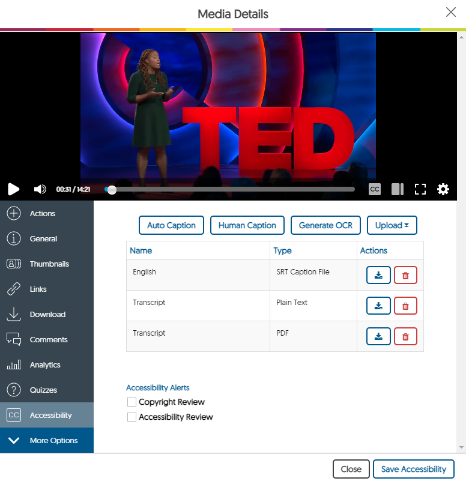
Task: Mute the video volume speaker icon
Action: pos(40,189)
